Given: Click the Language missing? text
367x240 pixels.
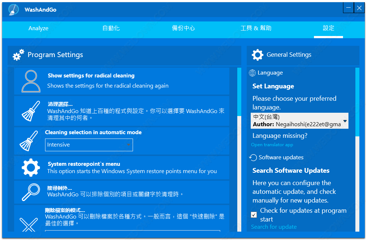Looking at the screenshot, I should coord(280,136).
